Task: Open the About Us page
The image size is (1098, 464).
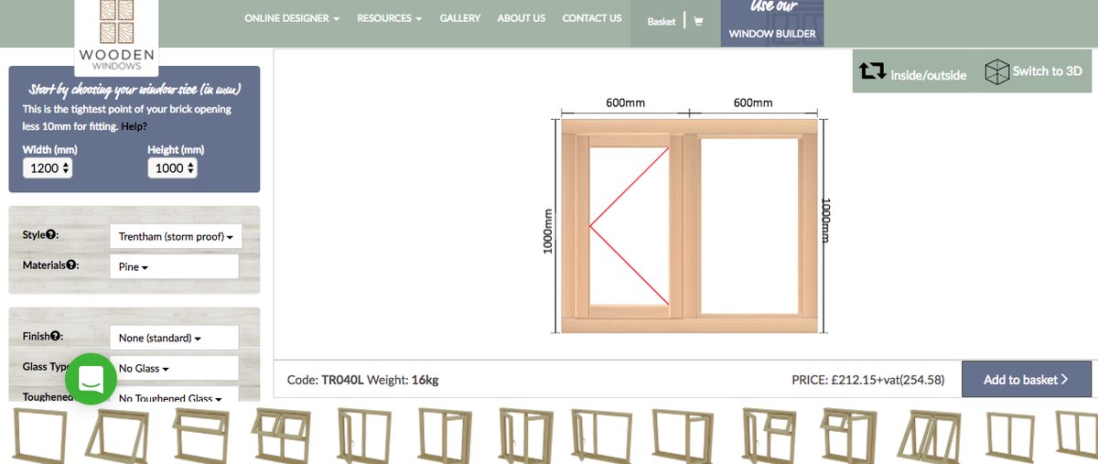Action: click(x=521, y=18)
